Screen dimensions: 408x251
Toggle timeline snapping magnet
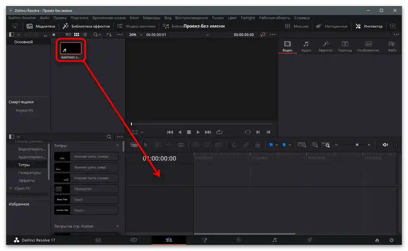[234, 145]
